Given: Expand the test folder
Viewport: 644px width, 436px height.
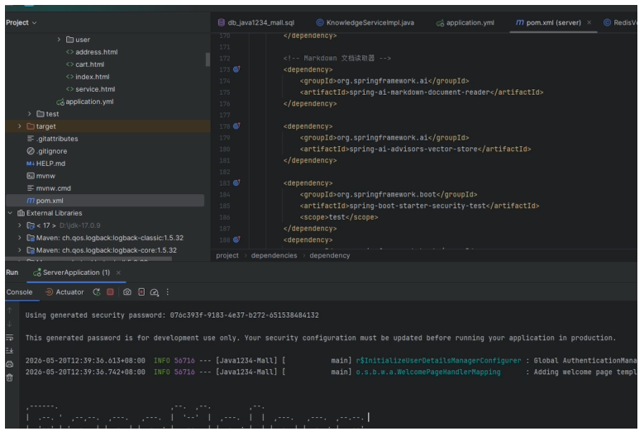Looking at the screenshot, I should coord(29,114).
